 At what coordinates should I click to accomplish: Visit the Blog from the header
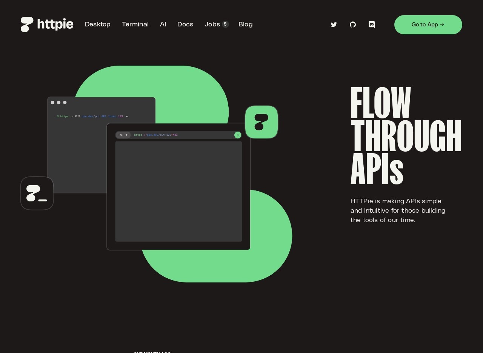(245, 25)
